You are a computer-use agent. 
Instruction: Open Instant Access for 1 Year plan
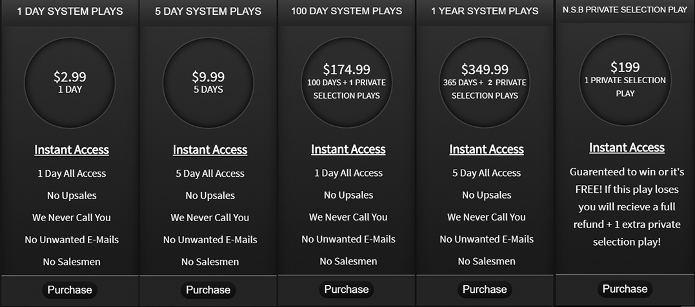click(x=487, y=149)
